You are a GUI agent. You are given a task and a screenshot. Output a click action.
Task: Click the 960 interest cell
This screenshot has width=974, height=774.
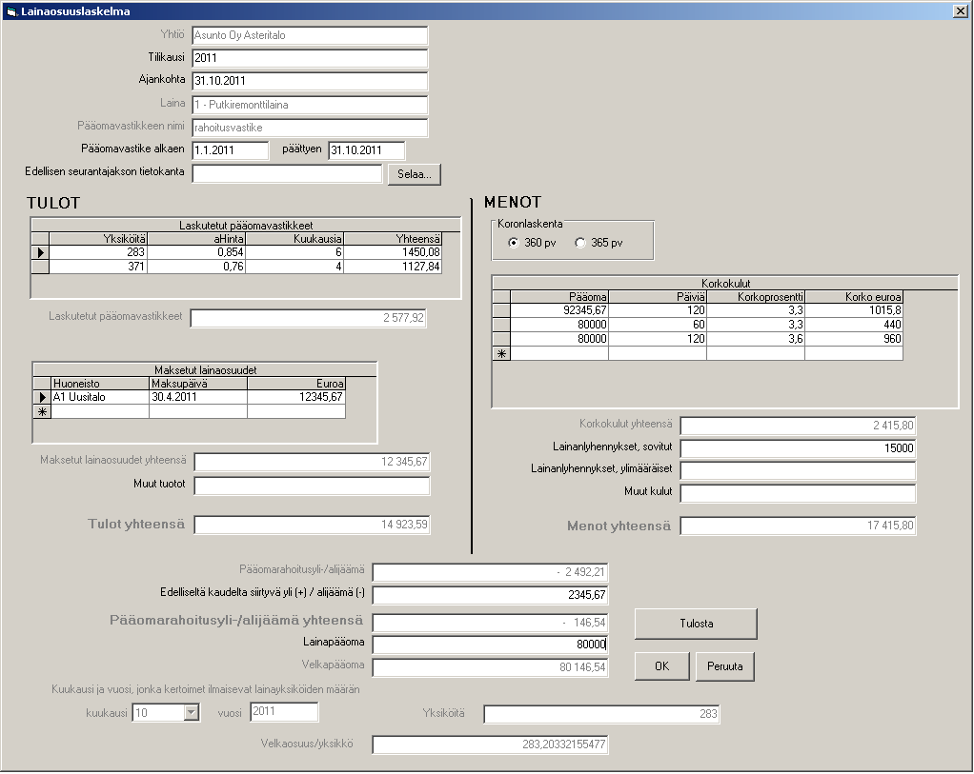854,339
